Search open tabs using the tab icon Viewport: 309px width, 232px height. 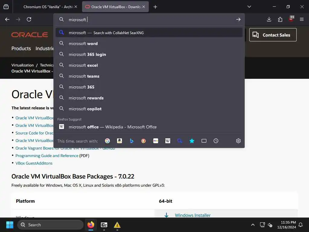204,141
